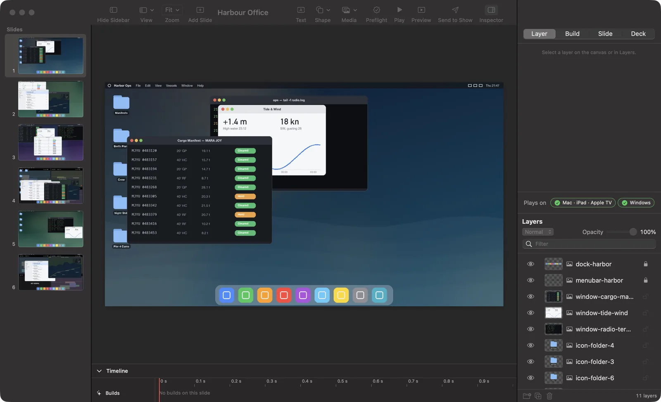Open Preview from toolbar

(421, 10)
